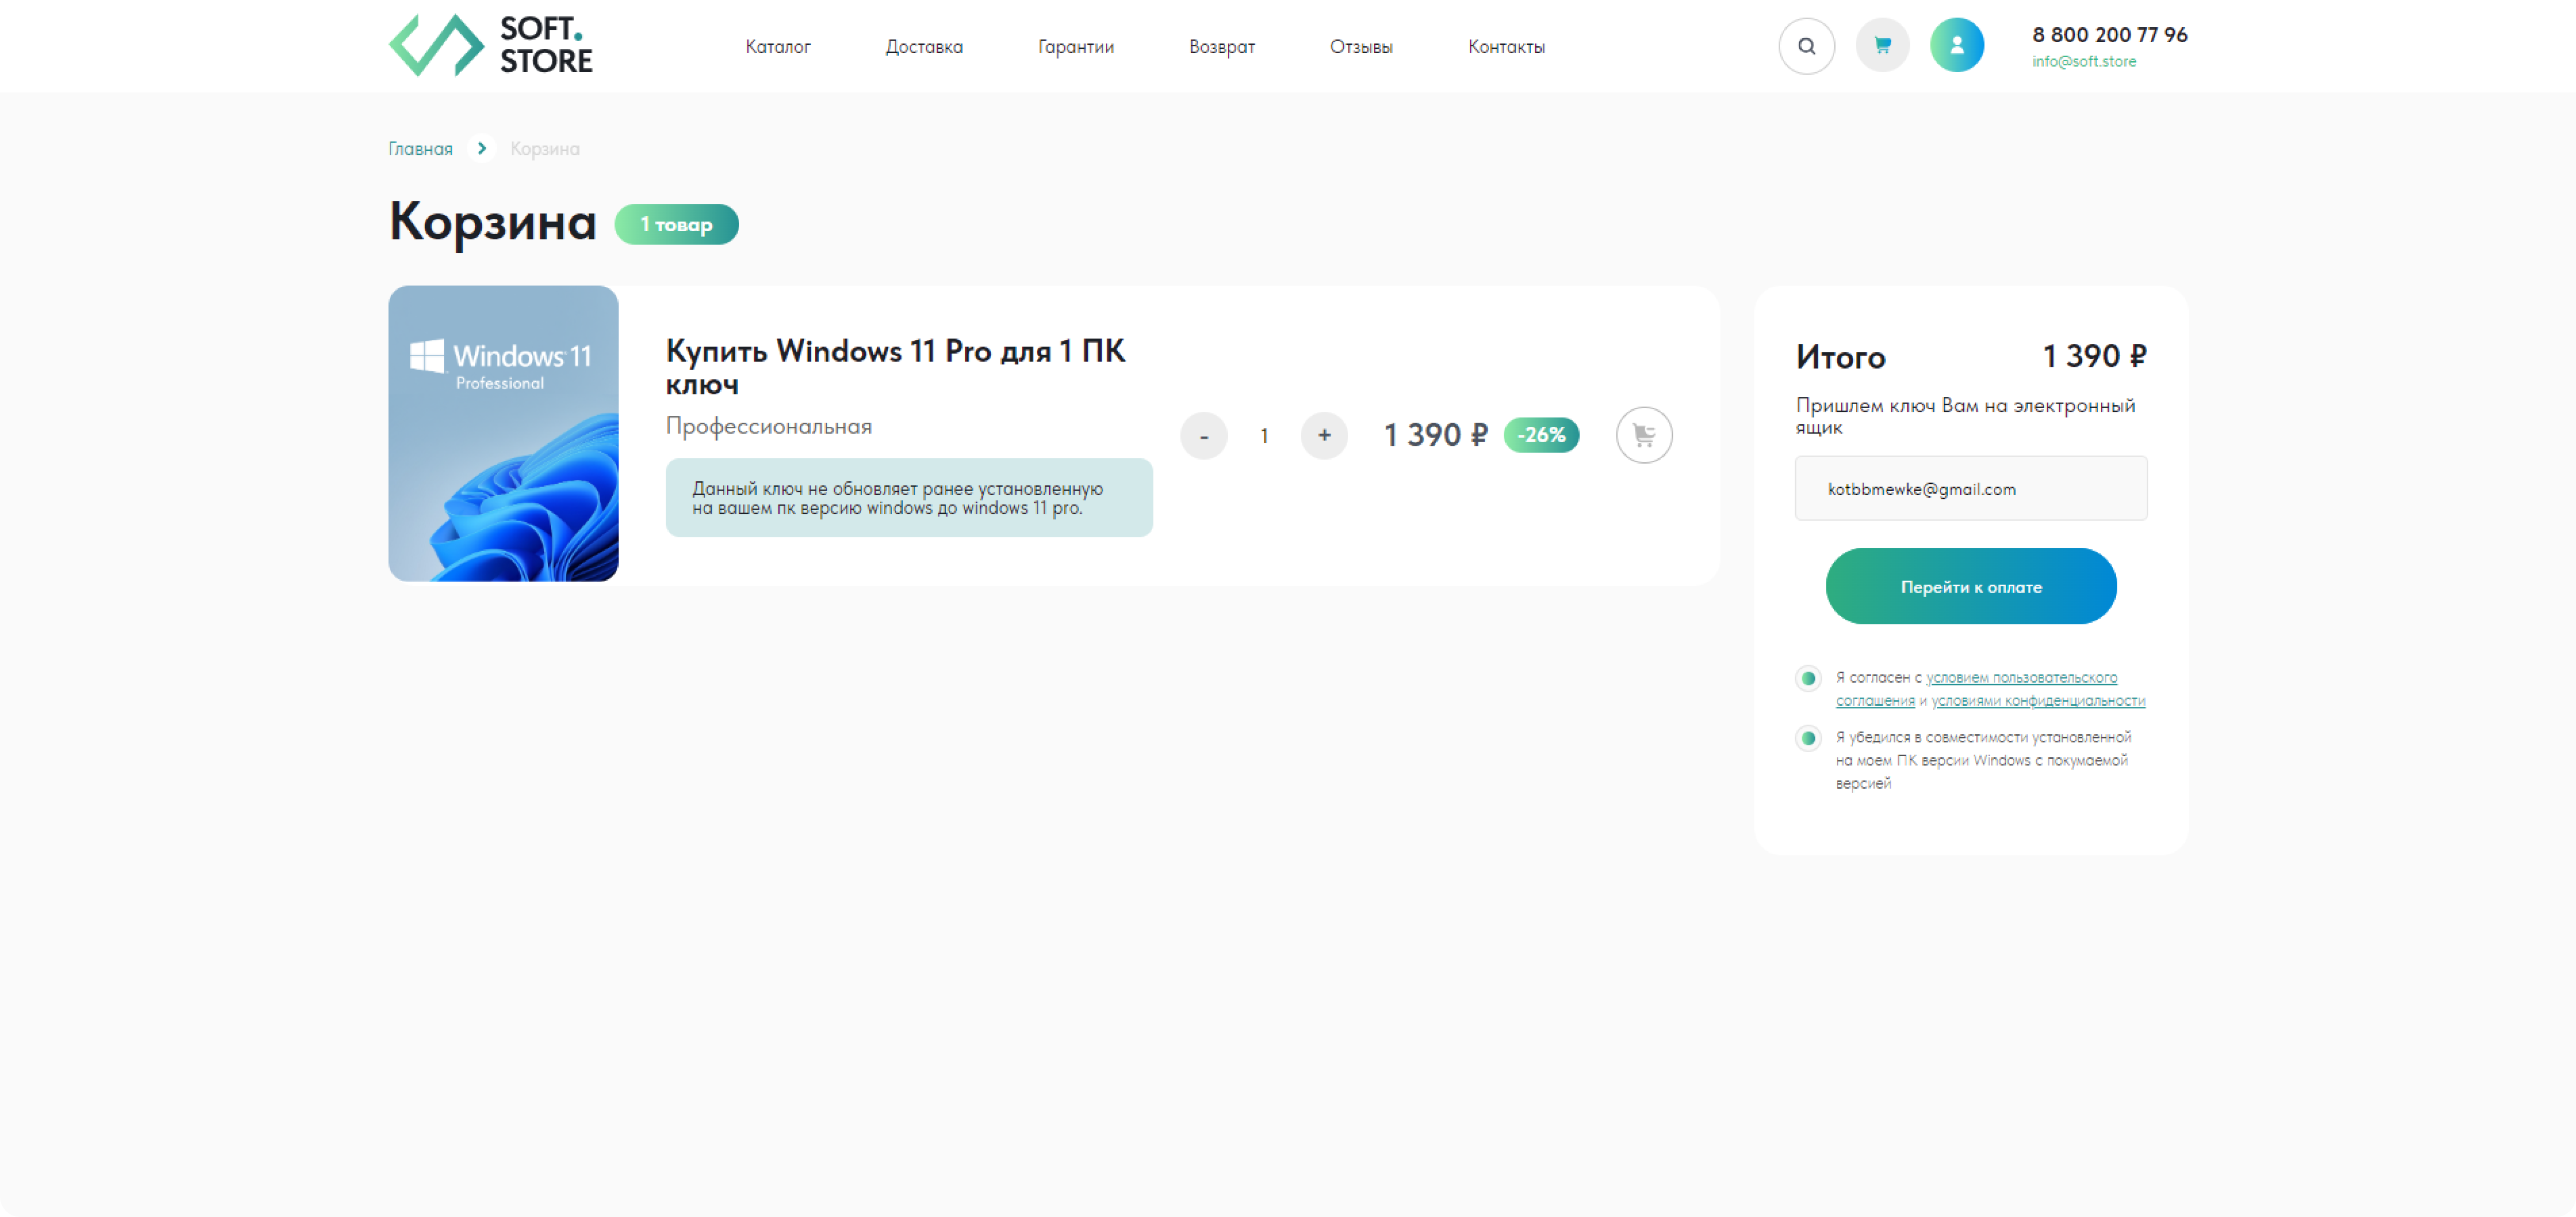
Task: Decrease quantity with minus button
Action: [1204, 436]
